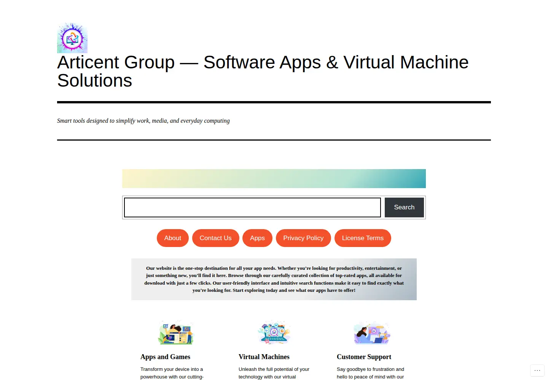Open the Virtual Machines illustration

(x=274, y=332)
